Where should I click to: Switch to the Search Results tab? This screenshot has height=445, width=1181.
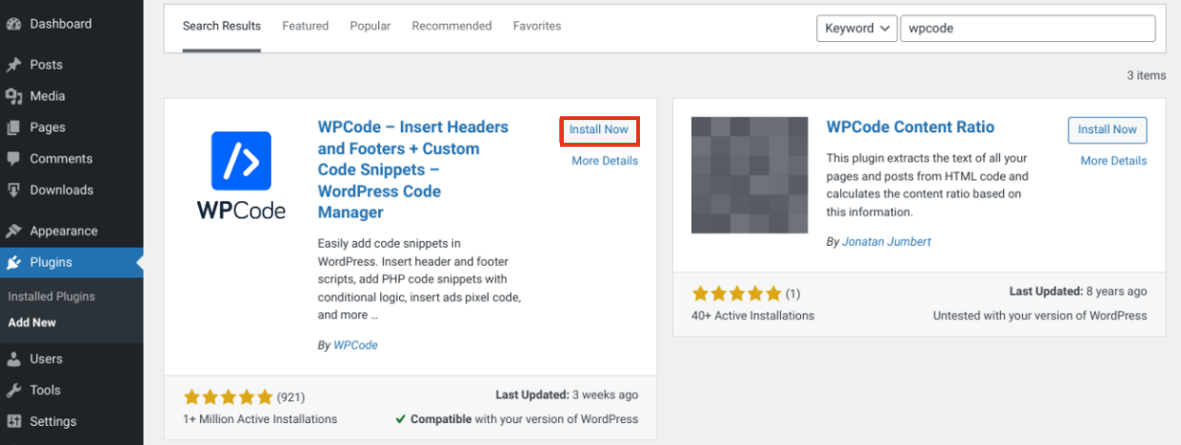pos(222,26)
